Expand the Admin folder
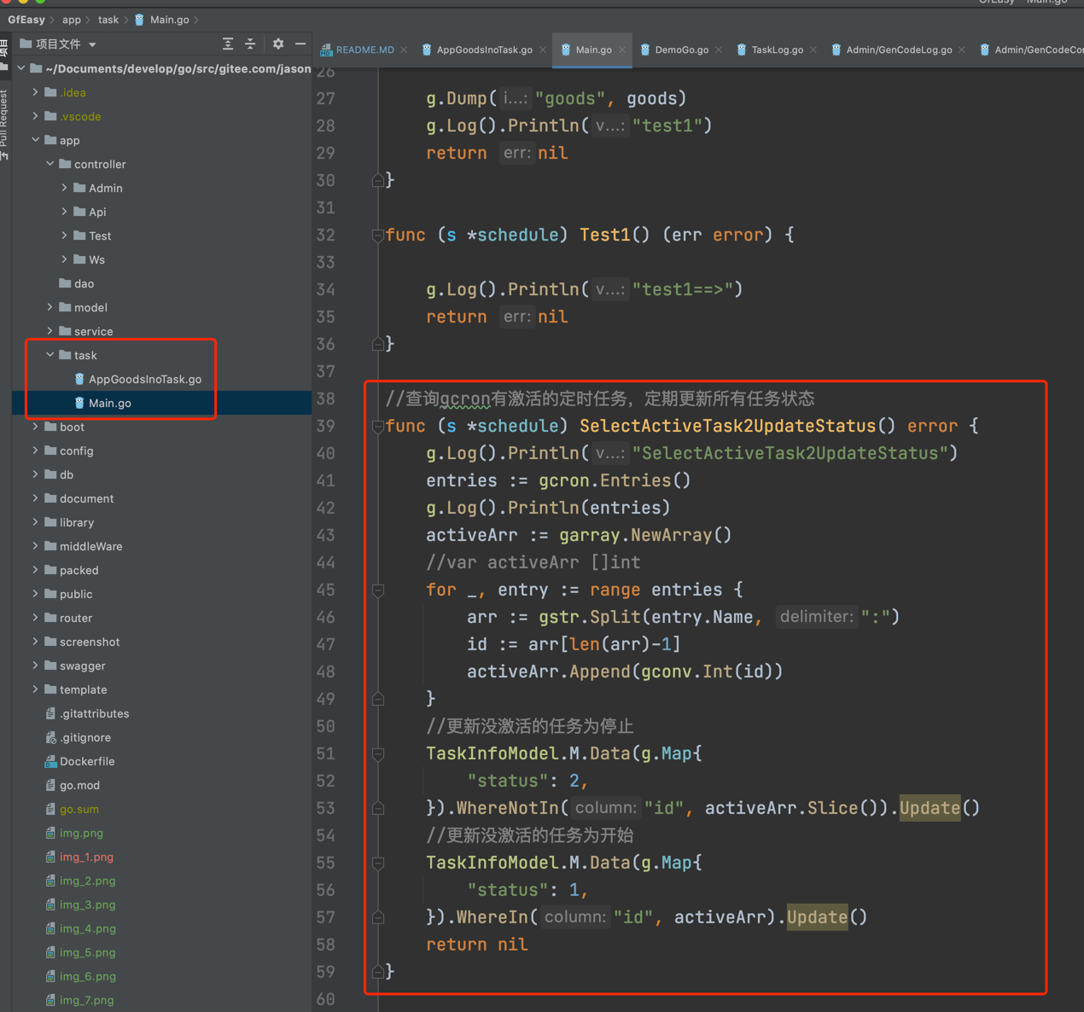The height and width of the screenshot is (1012, 1084). click(x=64, y=188)
